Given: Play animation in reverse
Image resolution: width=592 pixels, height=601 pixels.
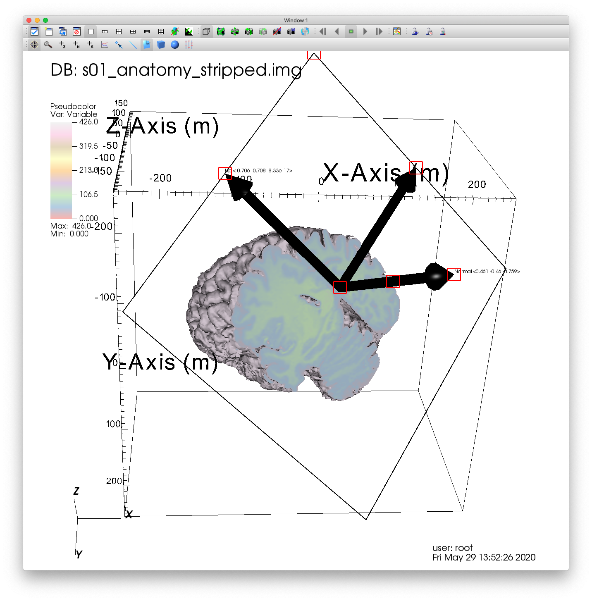Looking at the screenshot, I should coord(337,32).
